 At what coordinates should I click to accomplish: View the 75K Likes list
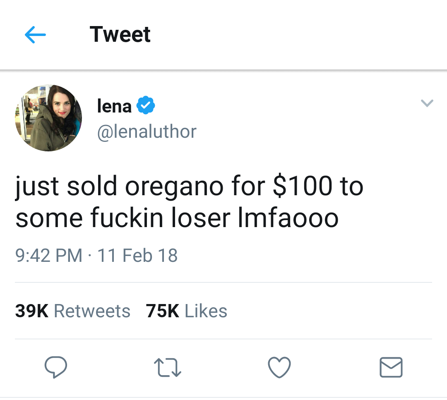click(x=187, y=311)
